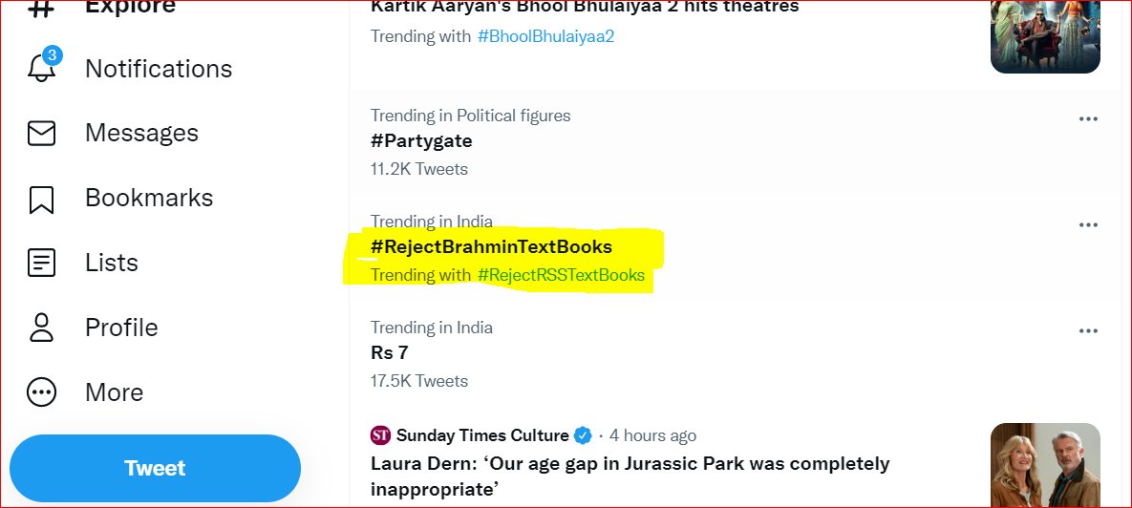1132x508 pixels.
Task: Click the Bookmarks ribbon icon
Action: pos(42,199)
